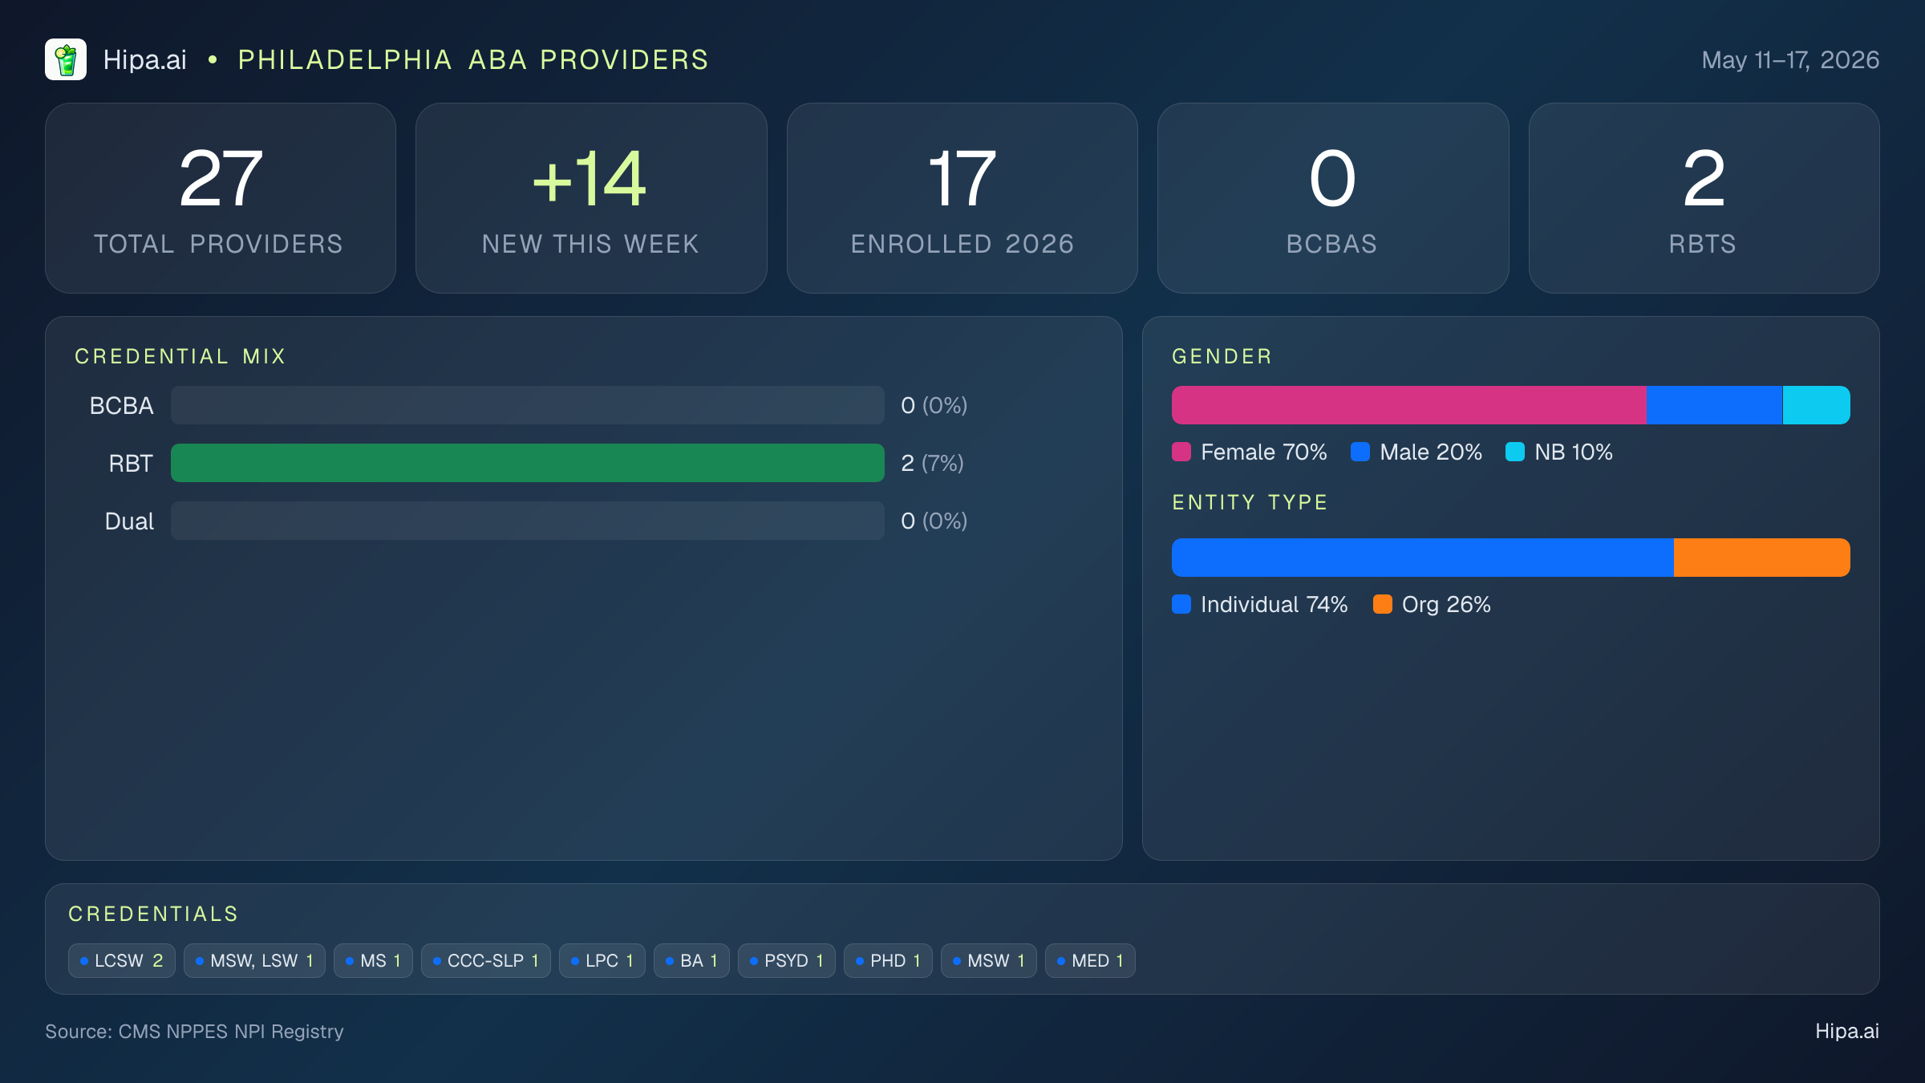Click the Source: CMS NPPES NPI Registry note

194,1031
